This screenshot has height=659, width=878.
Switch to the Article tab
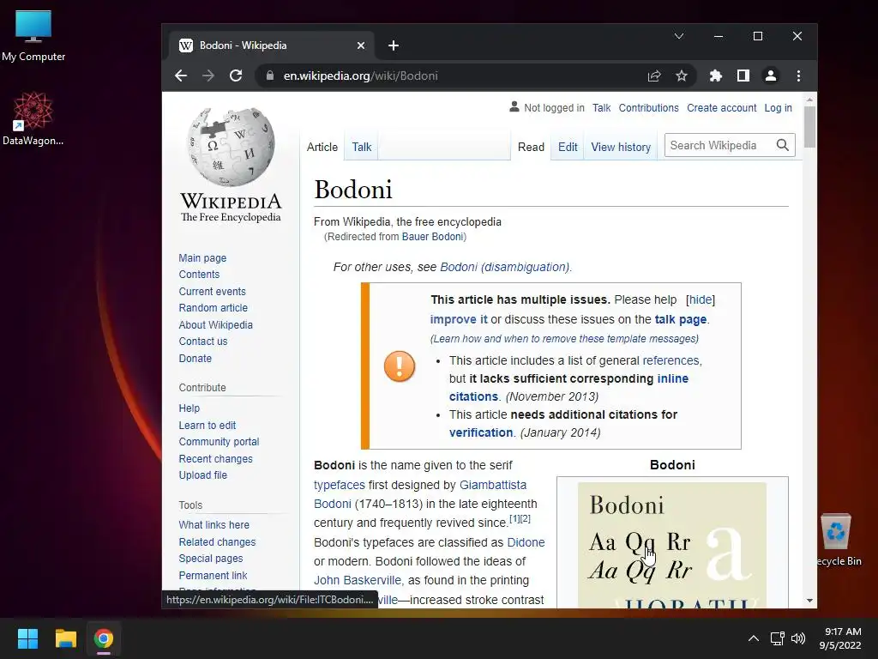(x=322, y=147)
